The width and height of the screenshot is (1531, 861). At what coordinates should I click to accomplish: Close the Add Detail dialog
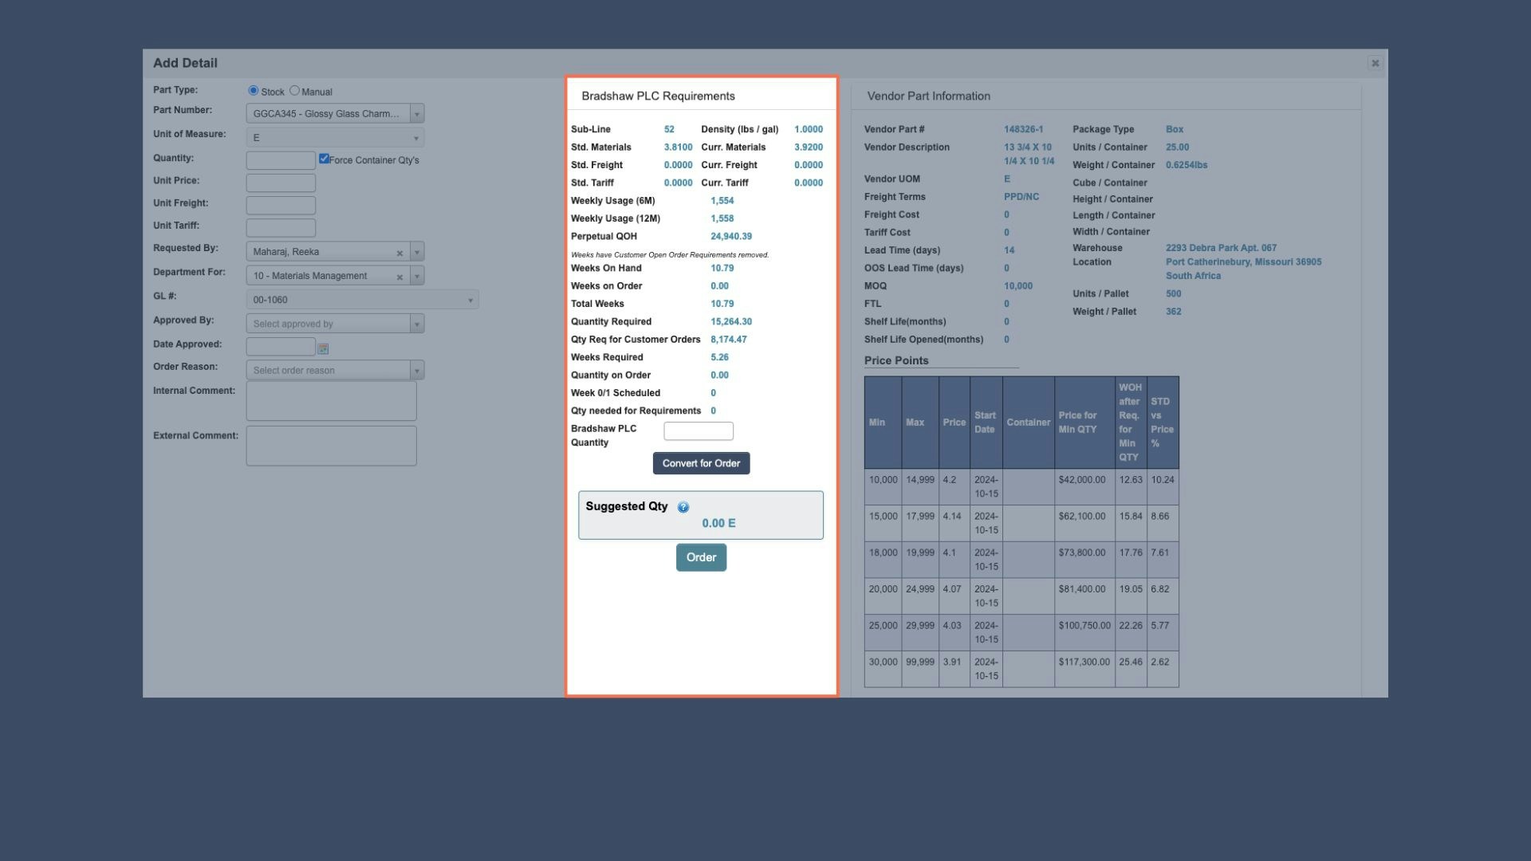[1375, 62]
